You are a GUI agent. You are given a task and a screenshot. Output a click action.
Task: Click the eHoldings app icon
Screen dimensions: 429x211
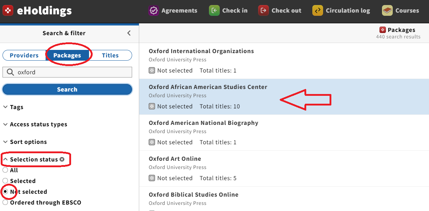point(8,11)
